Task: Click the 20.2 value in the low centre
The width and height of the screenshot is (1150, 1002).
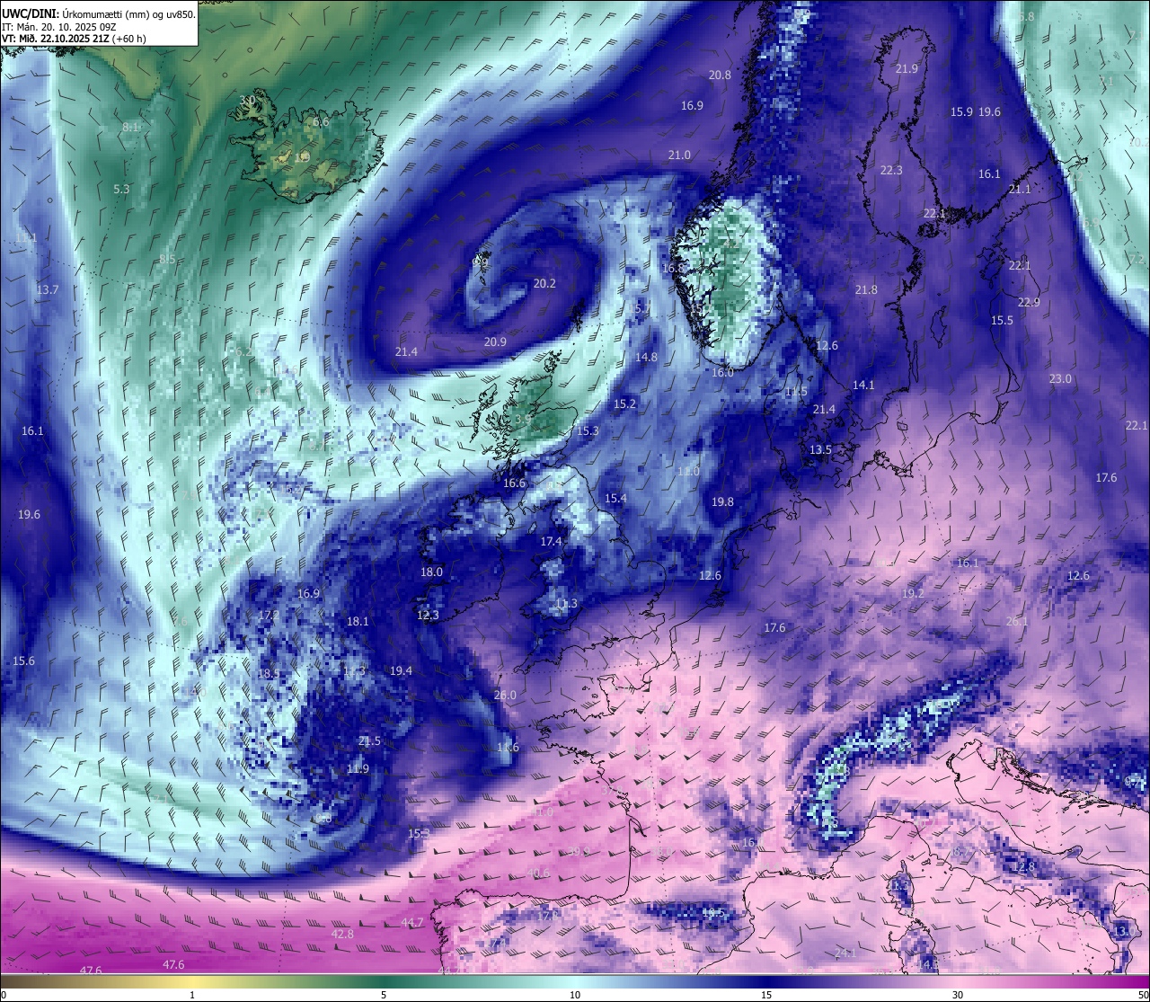Action: click(544, 283)
